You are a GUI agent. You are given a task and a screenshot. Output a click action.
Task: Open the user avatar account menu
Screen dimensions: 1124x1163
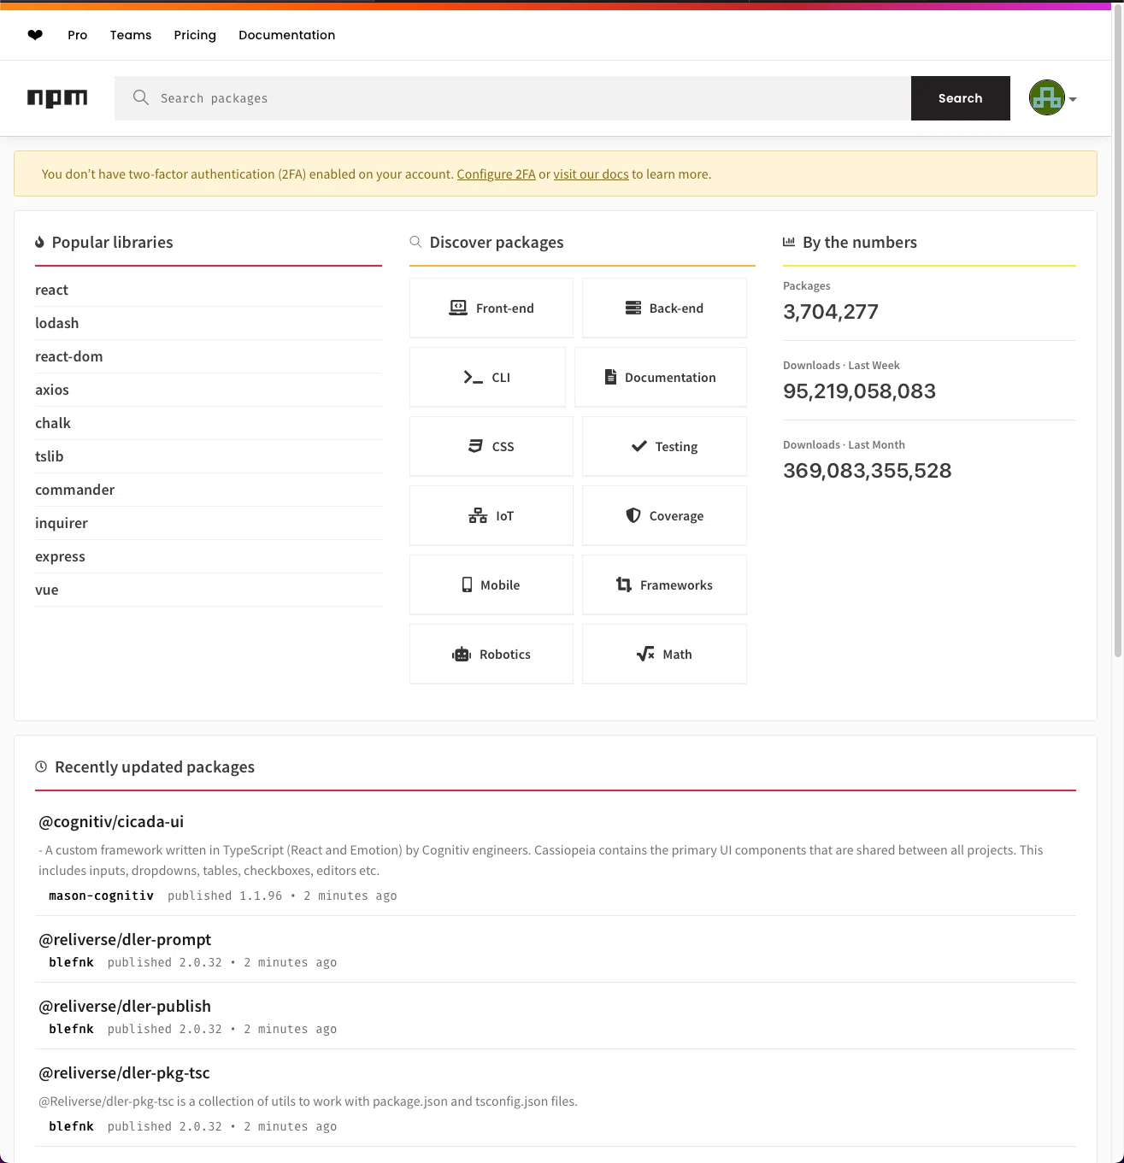pyautogui.click(x=1053, y=98)
